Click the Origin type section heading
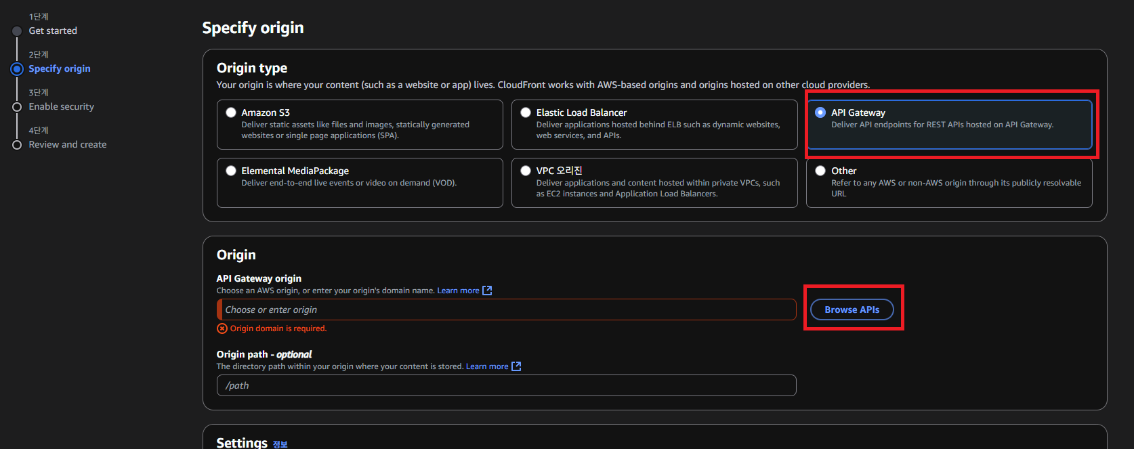The image size is (1134, 449). click(x=252, y=68)
